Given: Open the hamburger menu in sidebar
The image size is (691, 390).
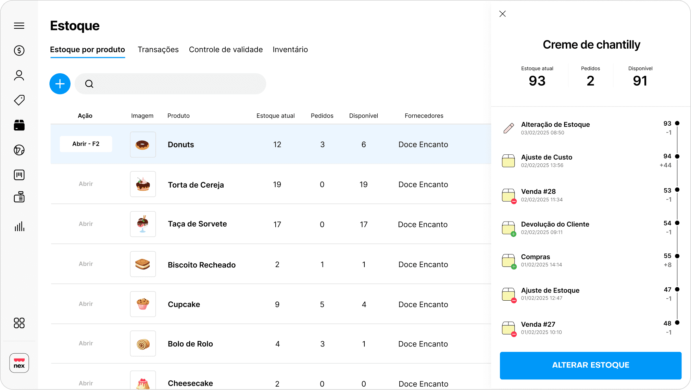Looking at the screenshot, I should coord(19,26).
